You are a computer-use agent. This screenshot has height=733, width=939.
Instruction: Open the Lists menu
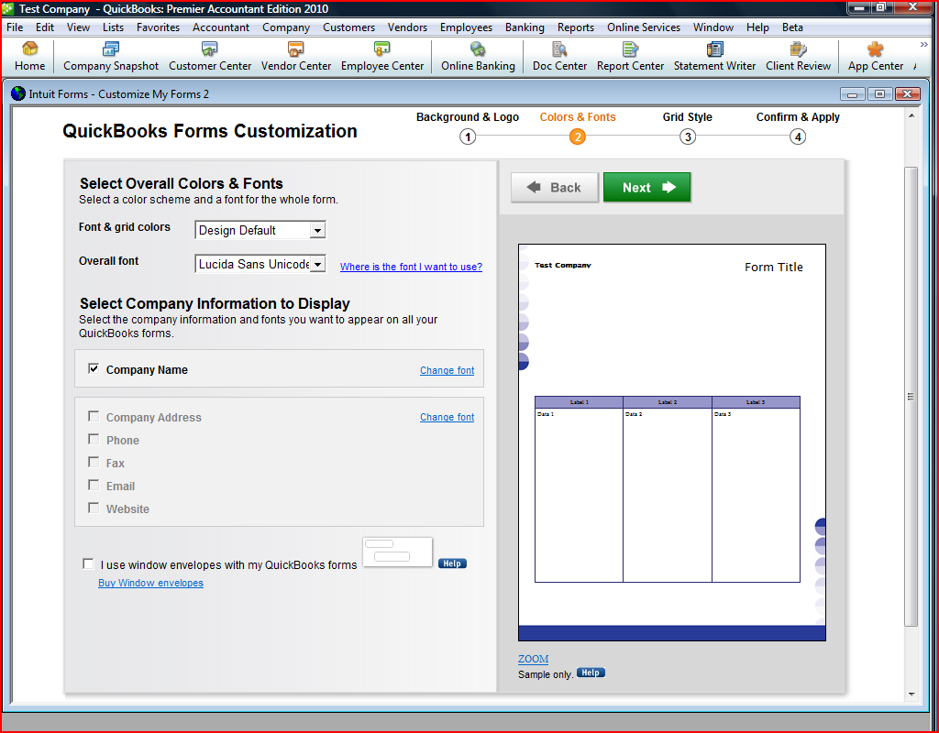click(x=113, y=27)
